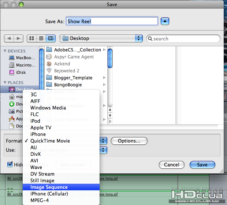Click the Cancel button
This screenshot has height=205, width=227.
click(x=172, y=165)
